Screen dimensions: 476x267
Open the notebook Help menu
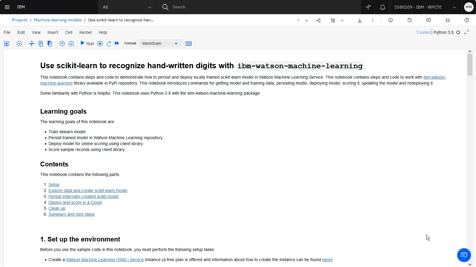[103, 32]
